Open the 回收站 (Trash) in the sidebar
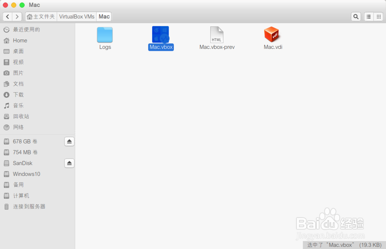The width and height of the screenshot is (386, 249). coord(21,116)
